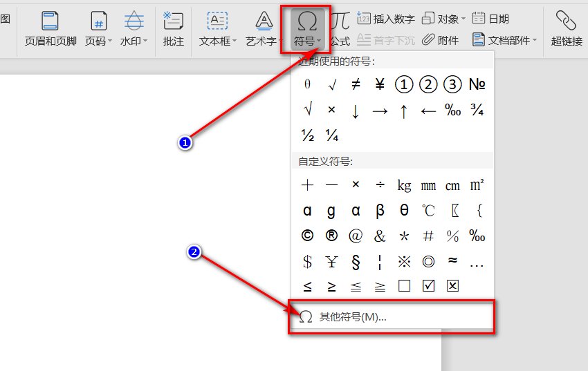Insert the # hash symbol
Viewport: 588px width, 371px height.
click(428, 236)
